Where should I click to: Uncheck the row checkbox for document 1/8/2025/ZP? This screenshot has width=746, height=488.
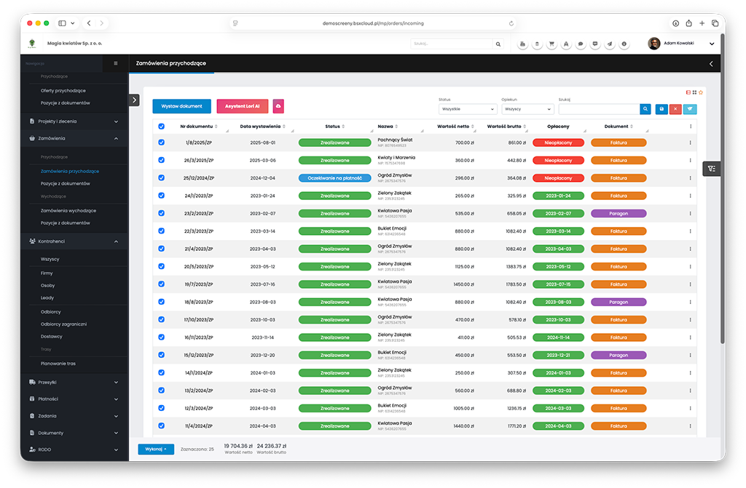tap(162, 143)
